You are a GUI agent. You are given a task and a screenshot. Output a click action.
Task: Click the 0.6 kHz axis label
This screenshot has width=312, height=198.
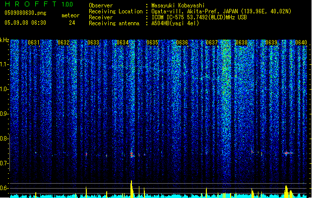point(4,188)
